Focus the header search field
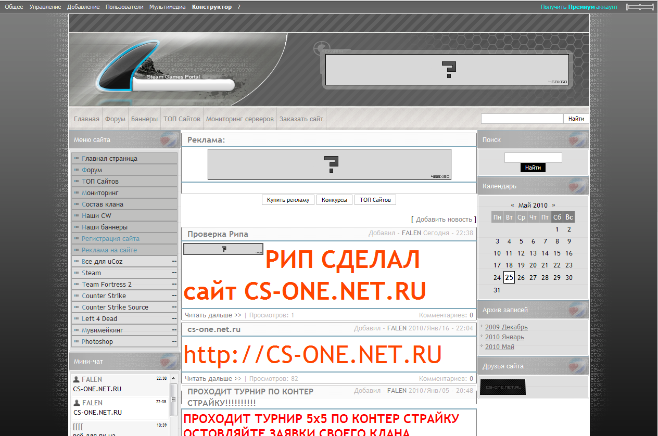658x436 pixels. tap(522, 119)
